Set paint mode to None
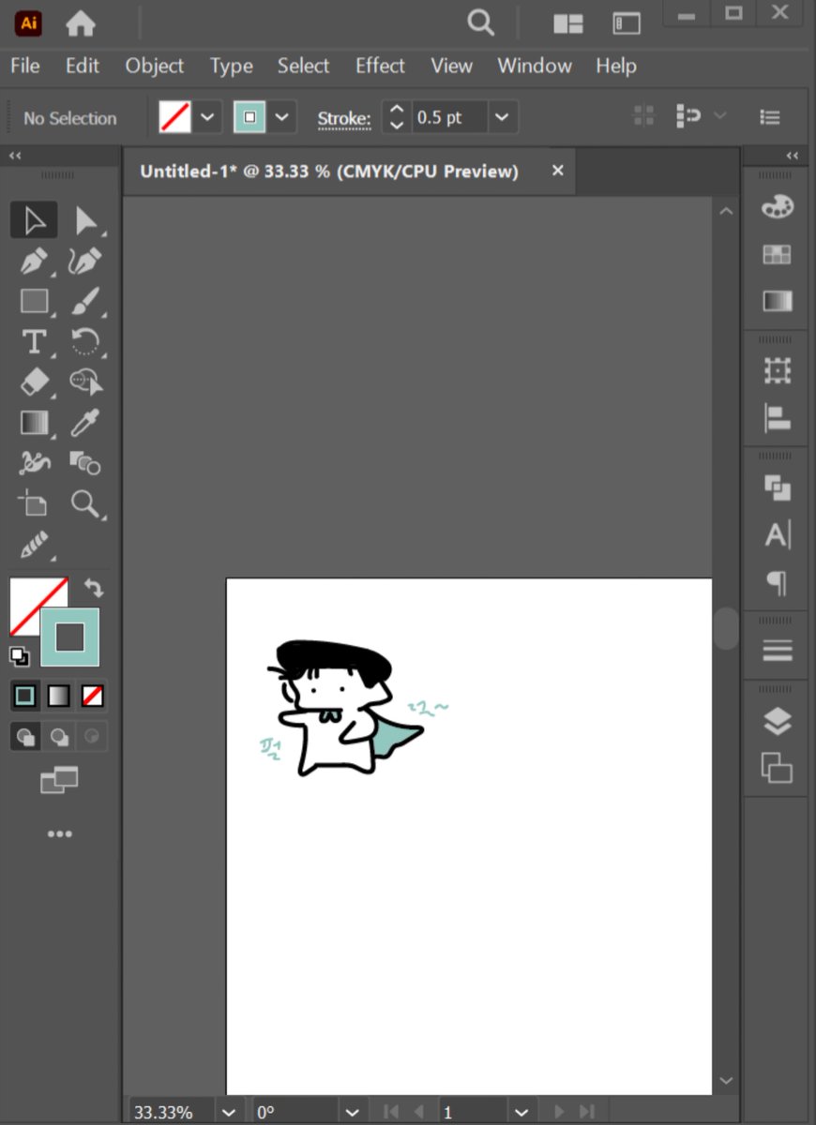 point(92,696)
